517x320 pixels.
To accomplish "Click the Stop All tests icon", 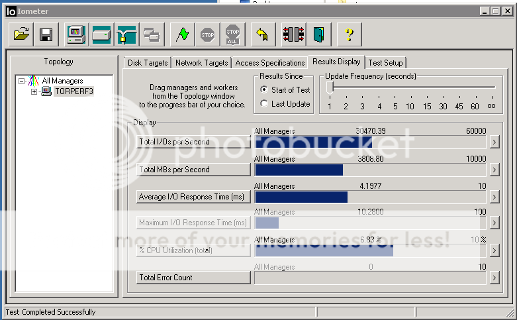I will [x=233, y=34].
